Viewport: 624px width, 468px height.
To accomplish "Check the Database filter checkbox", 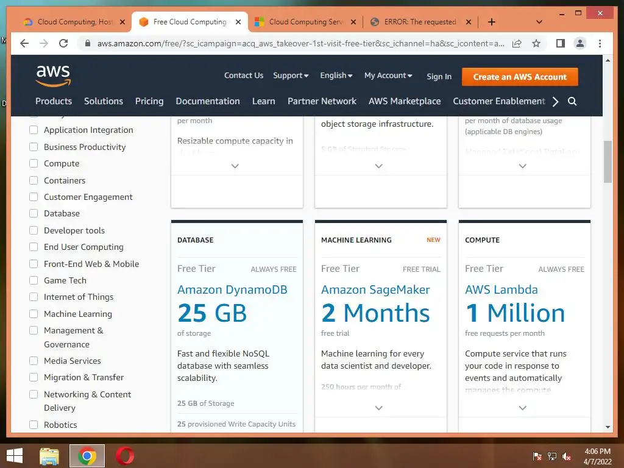I will [34, 213].
